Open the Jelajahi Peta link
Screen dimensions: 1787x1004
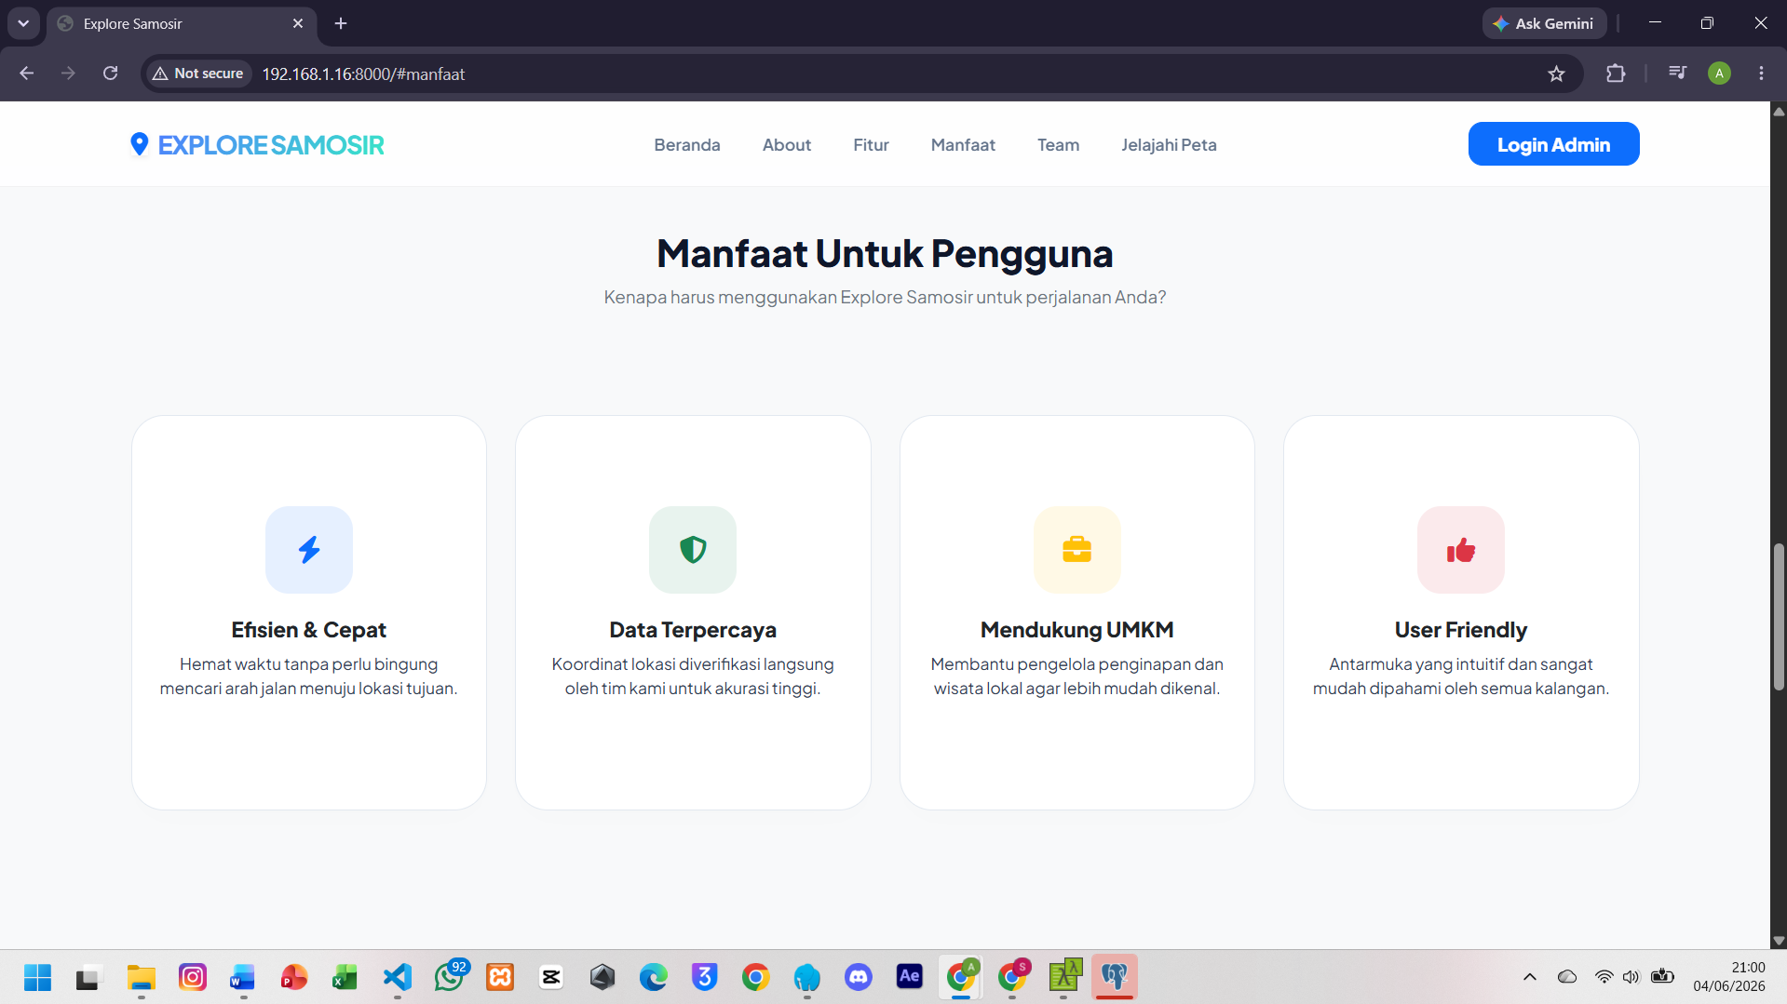click(x=1169, y=144)
